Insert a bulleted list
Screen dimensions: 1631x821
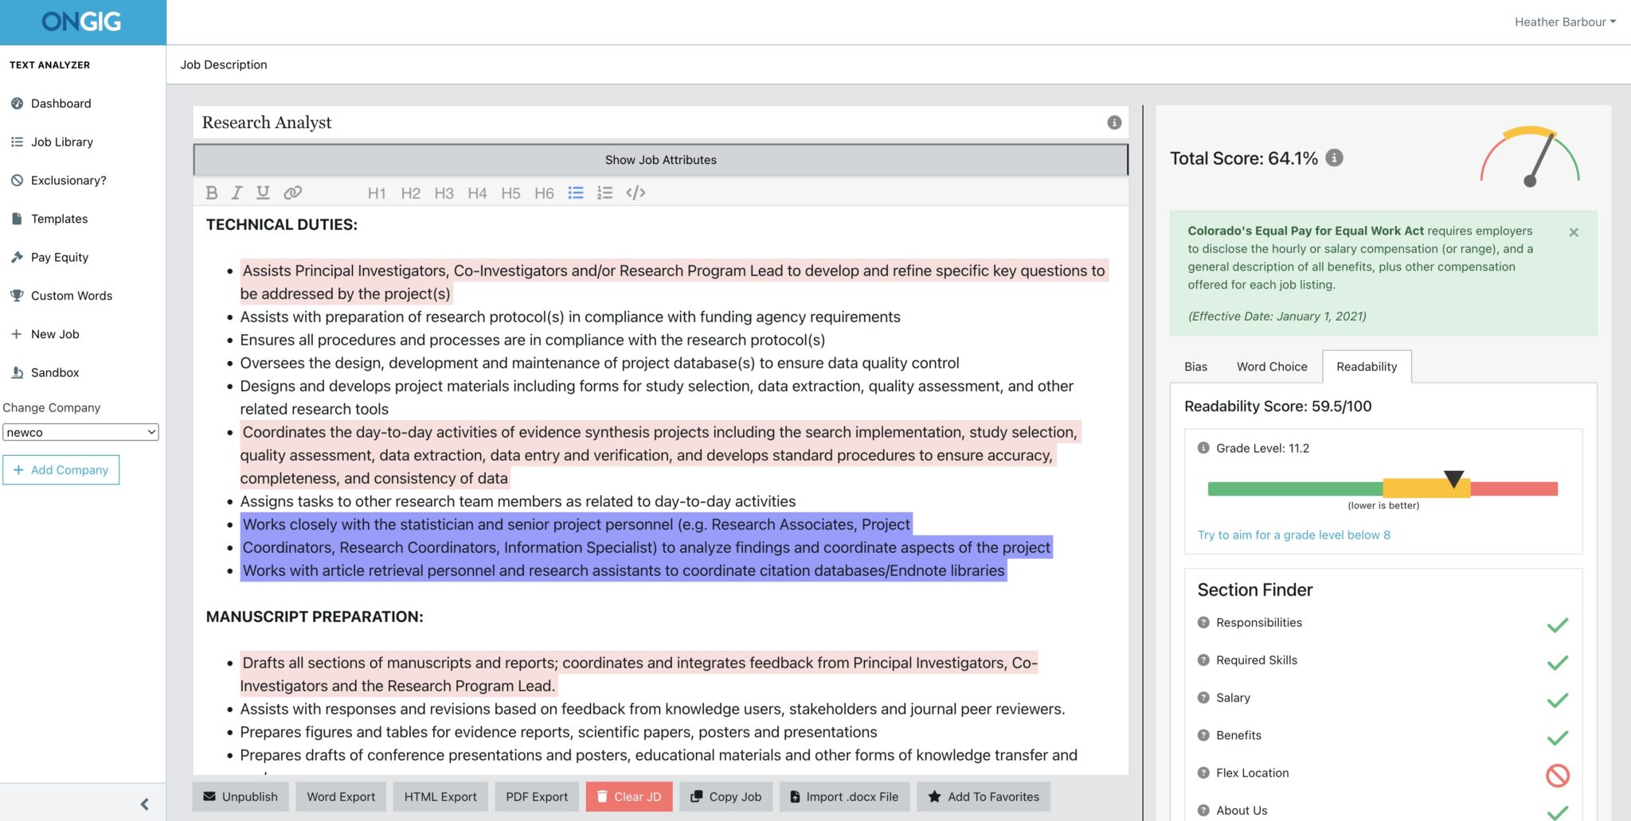(575, 192)
